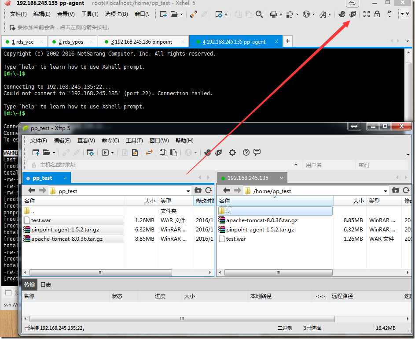Click the feedback speech bubble icon in Xftp
The image size is (415, 339).
pos(257,152)
